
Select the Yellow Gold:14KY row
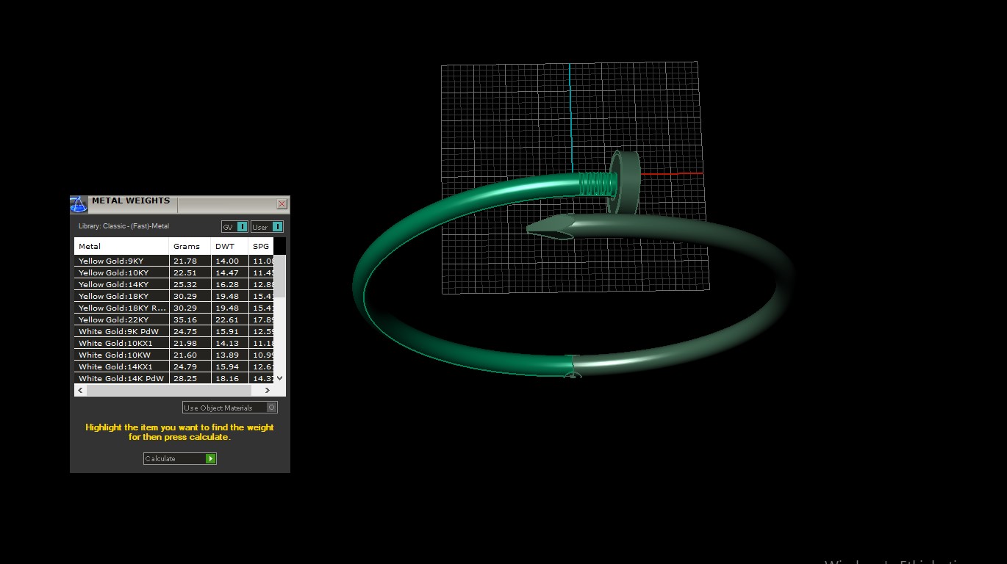click(x=174, y=284)
